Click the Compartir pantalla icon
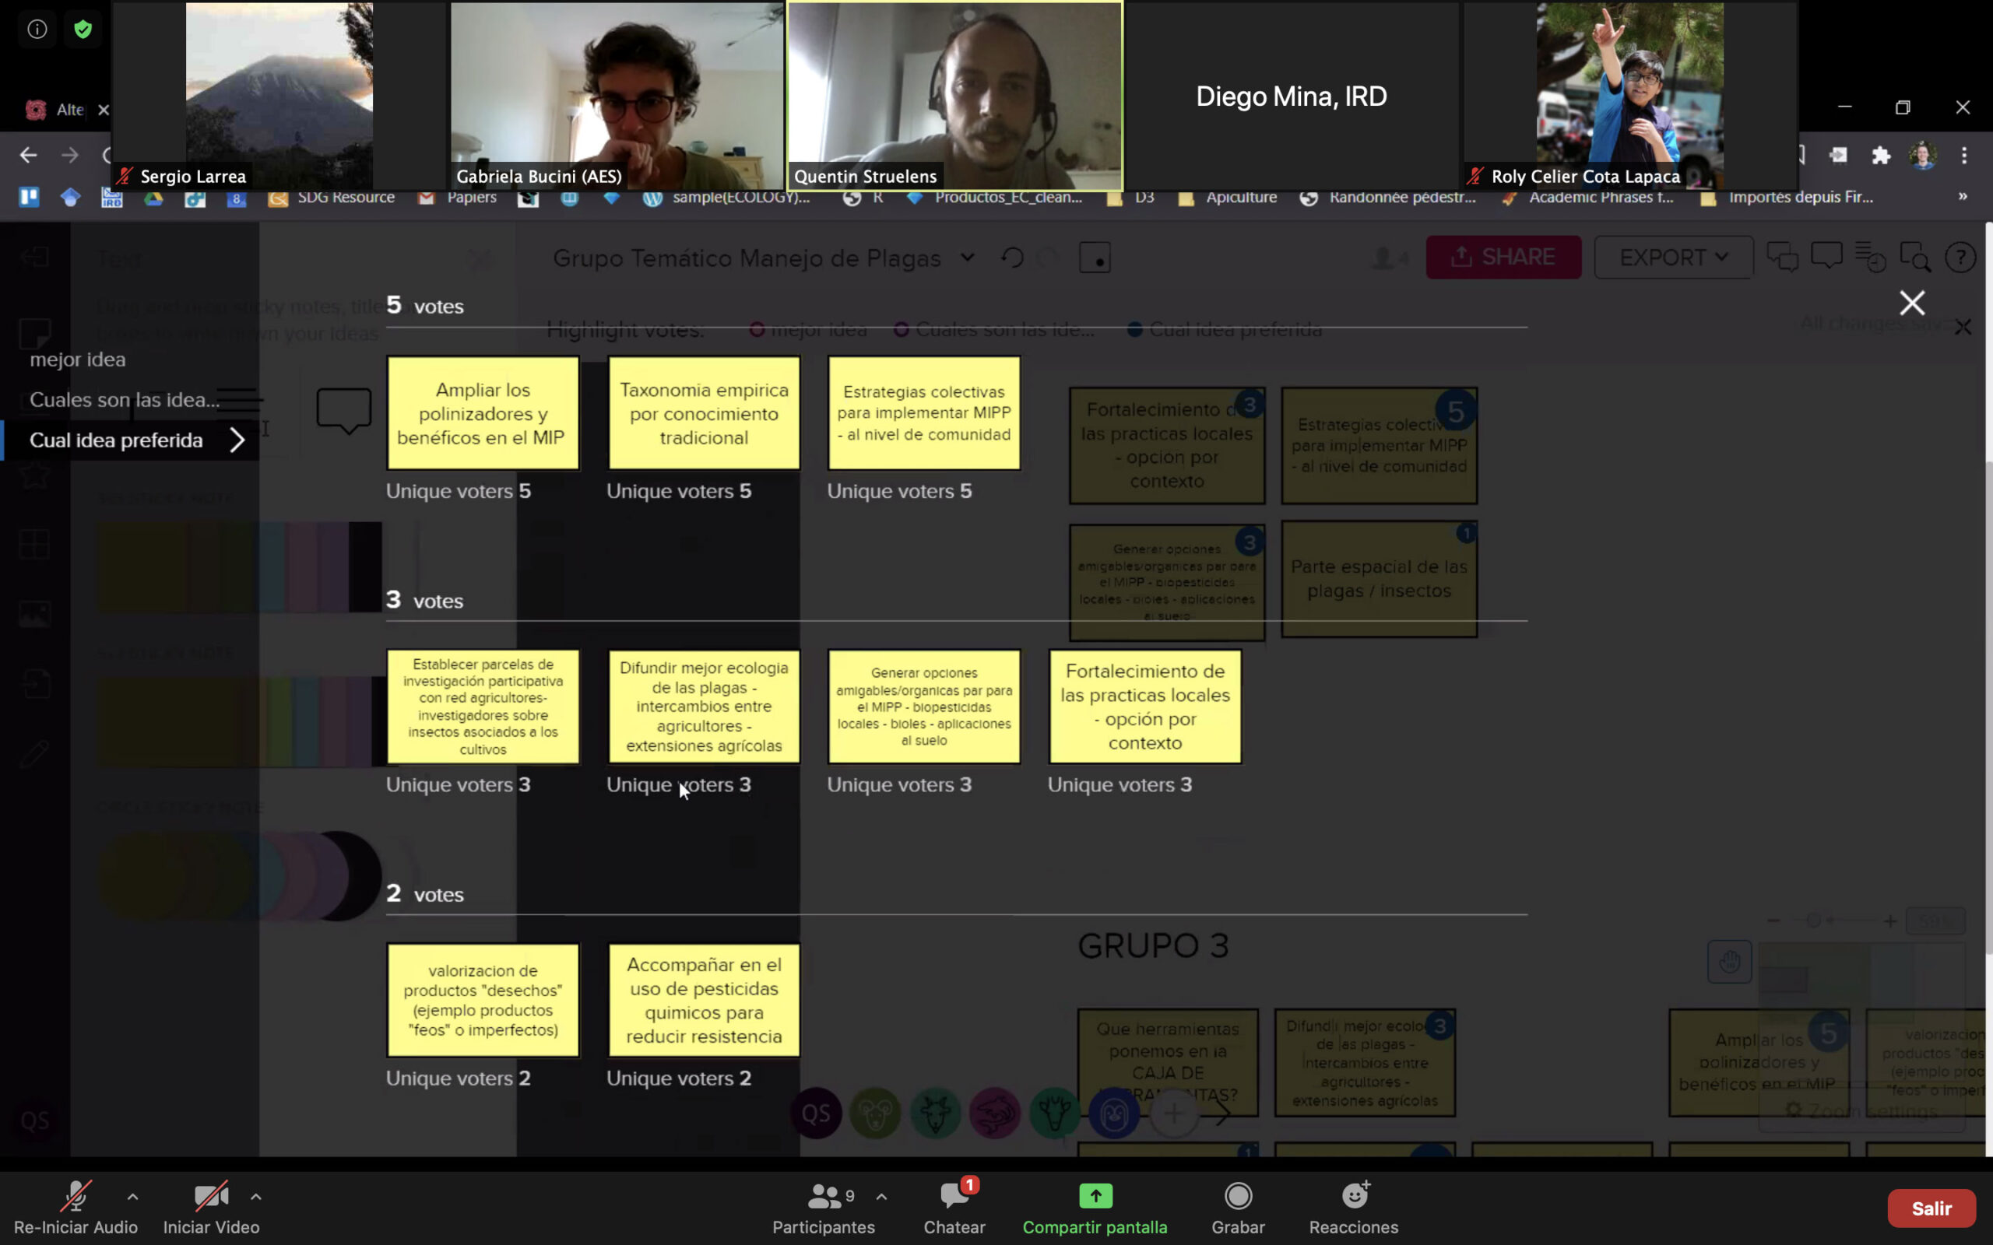The image size is (1993, 1245). click(1095, 1196)
